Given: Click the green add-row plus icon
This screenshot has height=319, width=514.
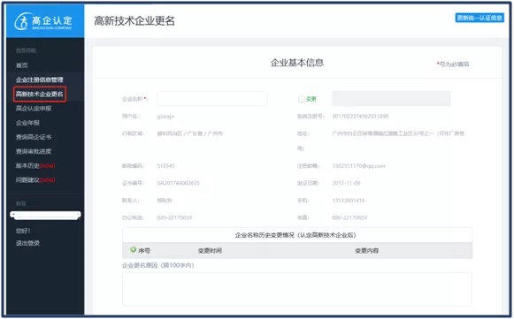Looking at the screenshot, I should coord(133,250).
